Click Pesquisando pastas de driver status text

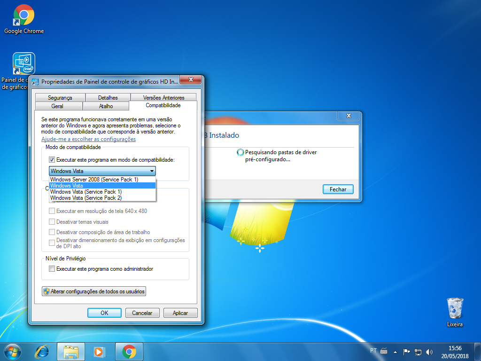[281, 156]
